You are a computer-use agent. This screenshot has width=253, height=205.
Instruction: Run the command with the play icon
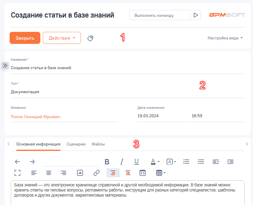196,15
